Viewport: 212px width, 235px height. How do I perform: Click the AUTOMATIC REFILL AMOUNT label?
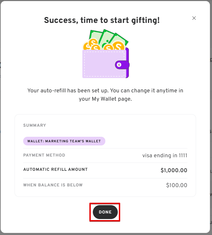tap(55, 169)
